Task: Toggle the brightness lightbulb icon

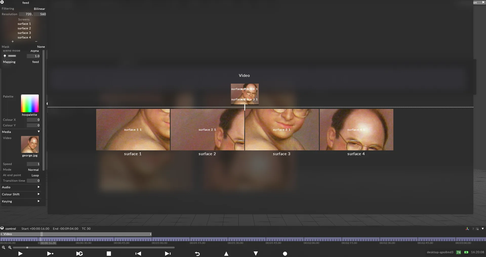Action: tap(5, 56)
